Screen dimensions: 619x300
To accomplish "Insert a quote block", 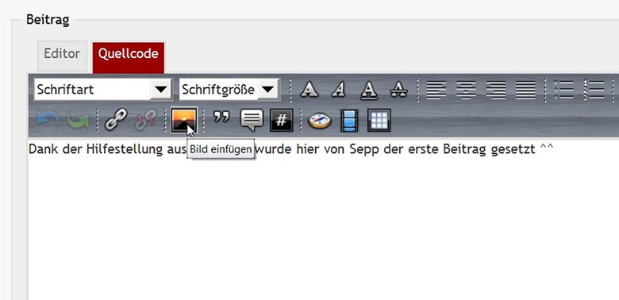I will click(221, 118).
